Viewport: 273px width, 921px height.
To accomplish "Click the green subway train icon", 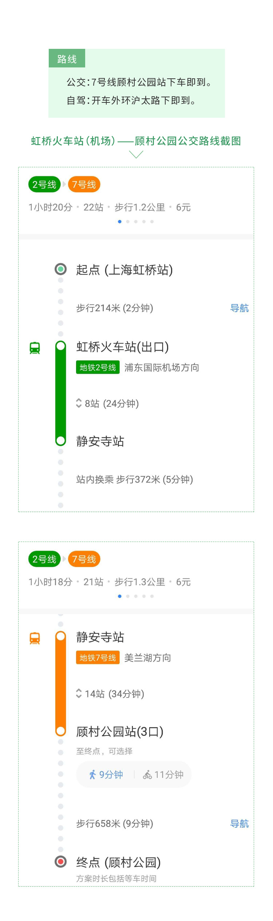I will pos(35,348).
